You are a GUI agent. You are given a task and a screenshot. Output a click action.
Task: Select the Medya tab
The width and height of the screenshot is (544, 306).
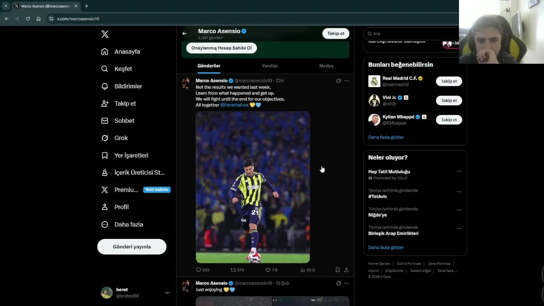point(326,66)
